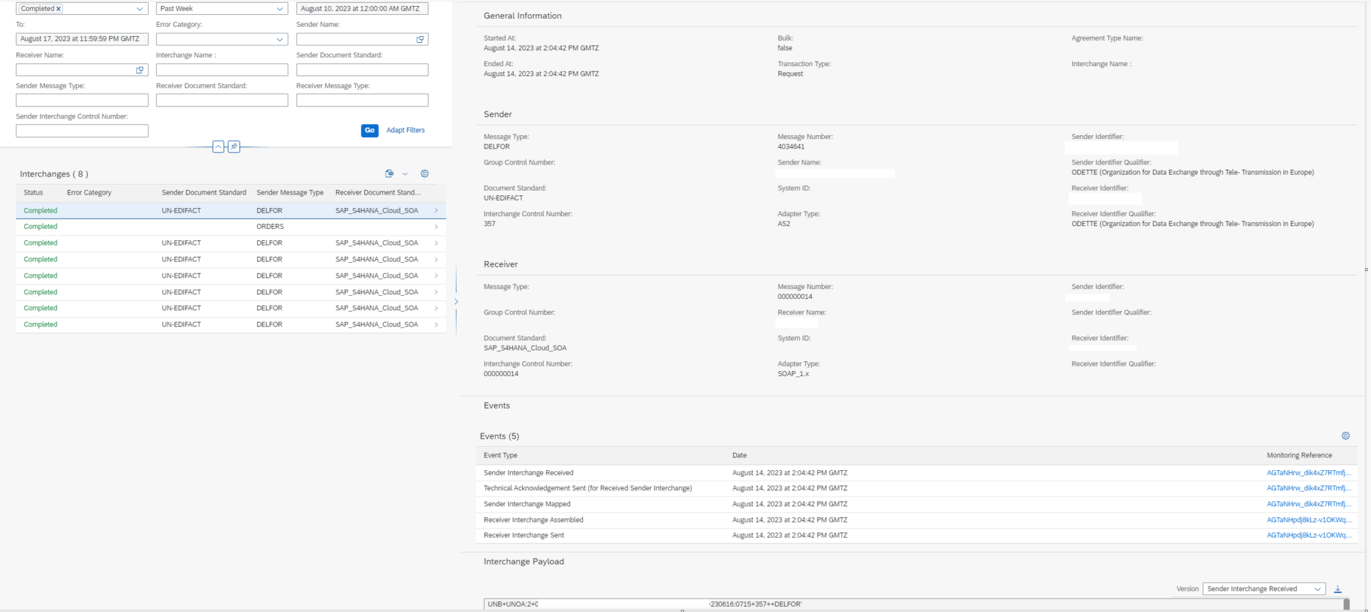Open monitoring reference for Sender Interchange Mapped
Screen dimensions: 1371x612
tap(1309, 504)
